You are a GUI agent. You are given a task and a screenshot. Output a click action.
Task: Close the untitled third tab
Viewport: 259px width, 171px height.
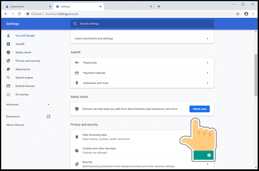pos(151,7)
